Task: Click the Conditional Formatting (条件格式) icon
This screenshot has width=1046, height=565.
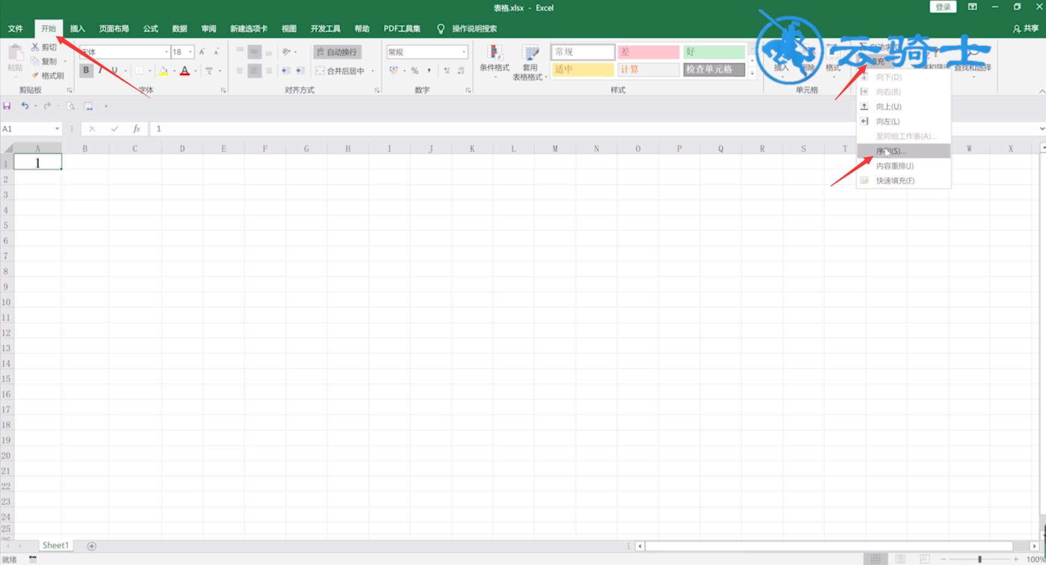Action: (495, 53)
